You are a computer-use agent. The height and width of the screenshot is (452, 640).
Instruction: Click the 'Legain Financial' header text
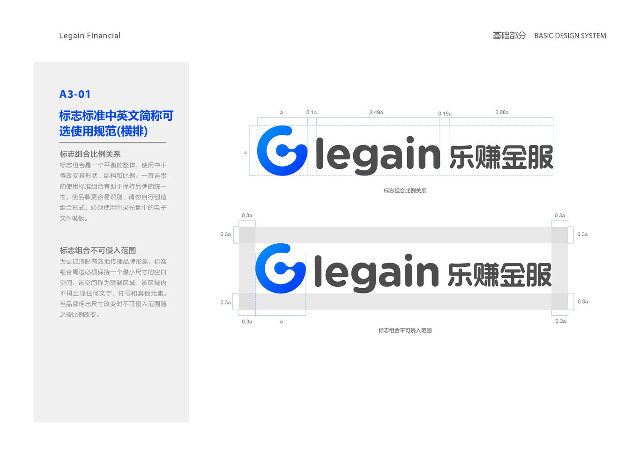click(x=90, y=36)
